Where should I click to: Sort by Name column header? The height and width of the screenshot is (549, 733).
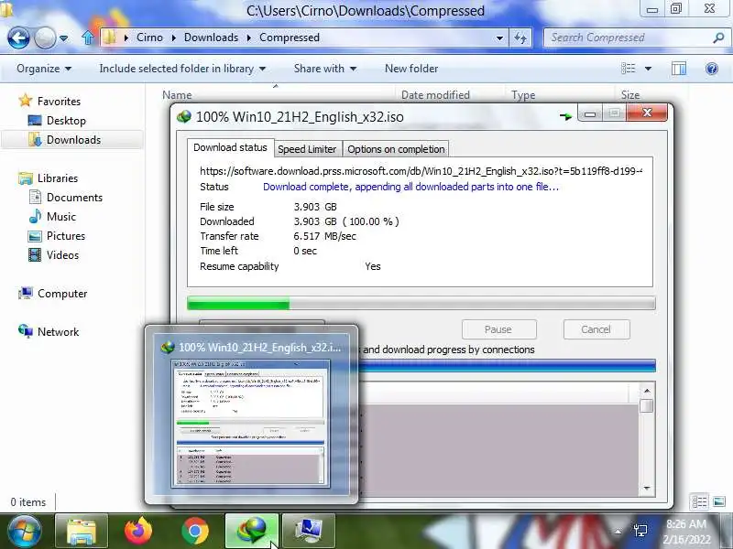click(x=177, y=95)
